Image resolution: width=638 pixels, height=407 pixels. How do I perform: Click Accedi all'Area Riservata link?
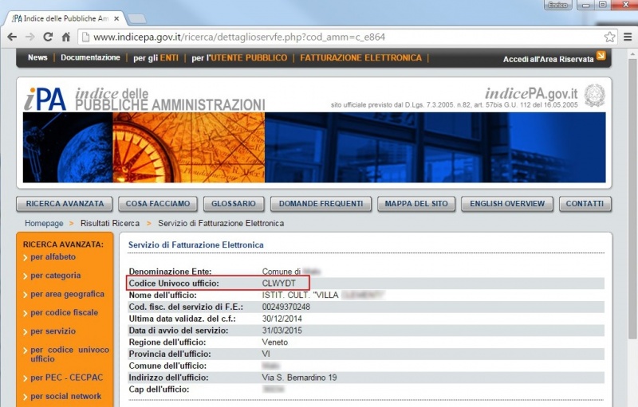[x=548, y=59]
